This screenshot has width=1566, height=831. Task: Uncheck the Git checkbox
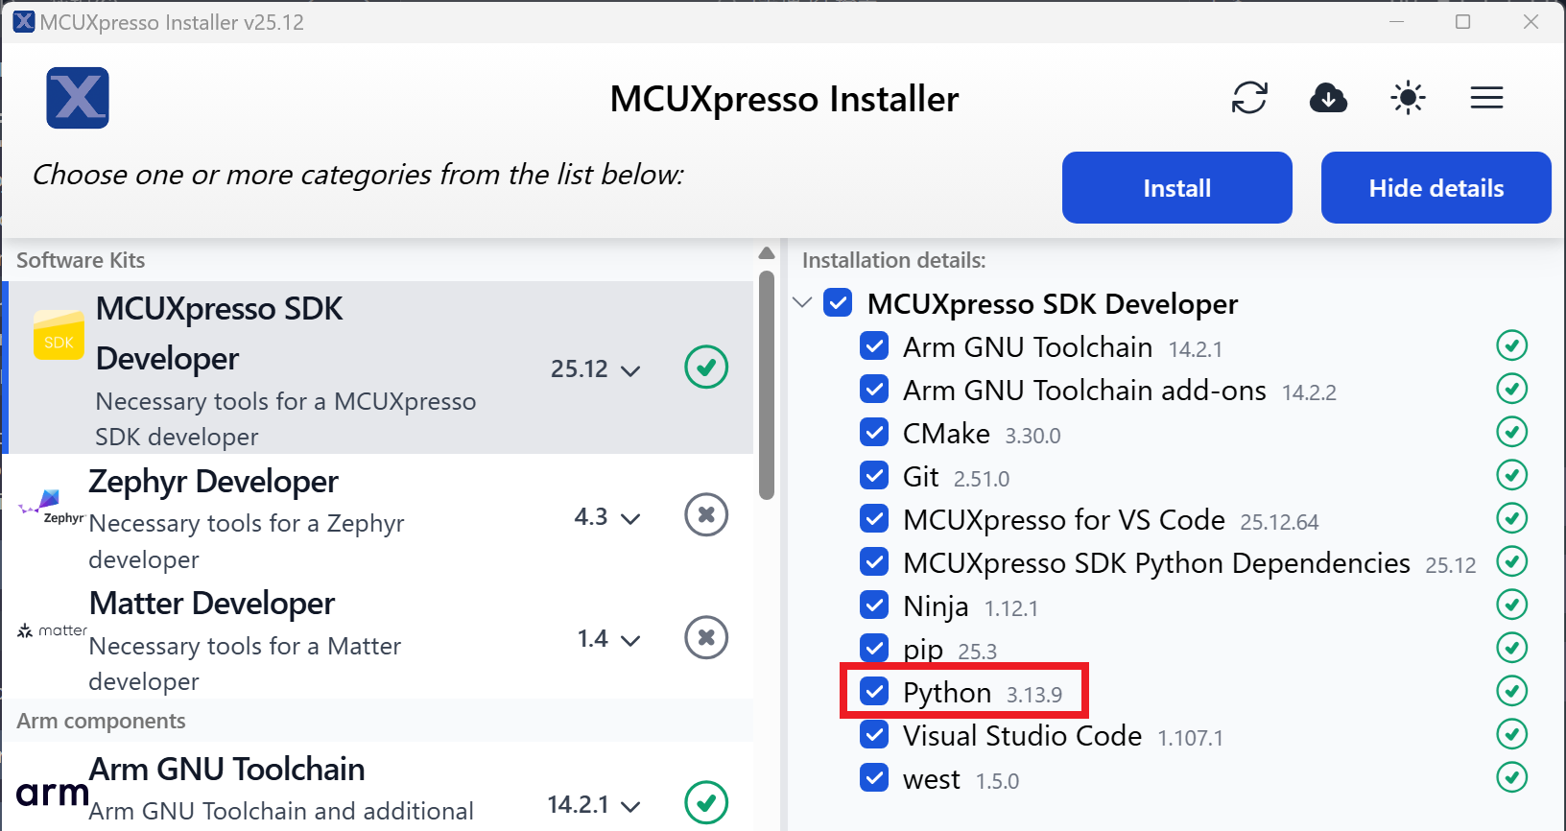[874, 475]
